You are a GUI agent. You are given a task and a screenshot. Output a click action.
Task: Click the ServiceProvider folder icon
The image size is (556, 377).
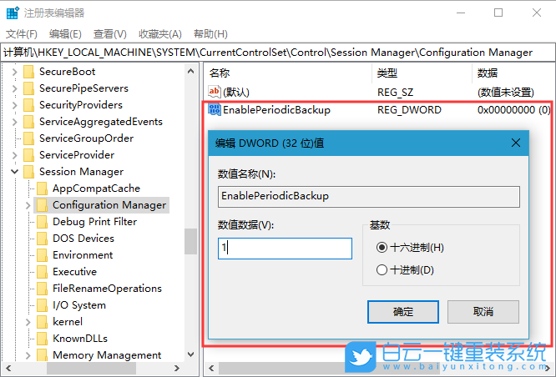coord(28,155)
